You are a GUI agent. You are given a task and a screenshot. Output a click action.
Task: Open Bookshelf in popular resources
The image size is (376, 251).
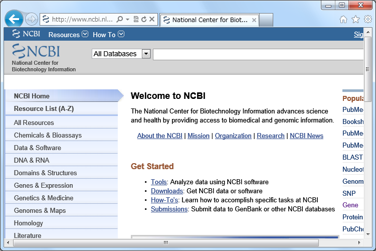tap(353, 122)
